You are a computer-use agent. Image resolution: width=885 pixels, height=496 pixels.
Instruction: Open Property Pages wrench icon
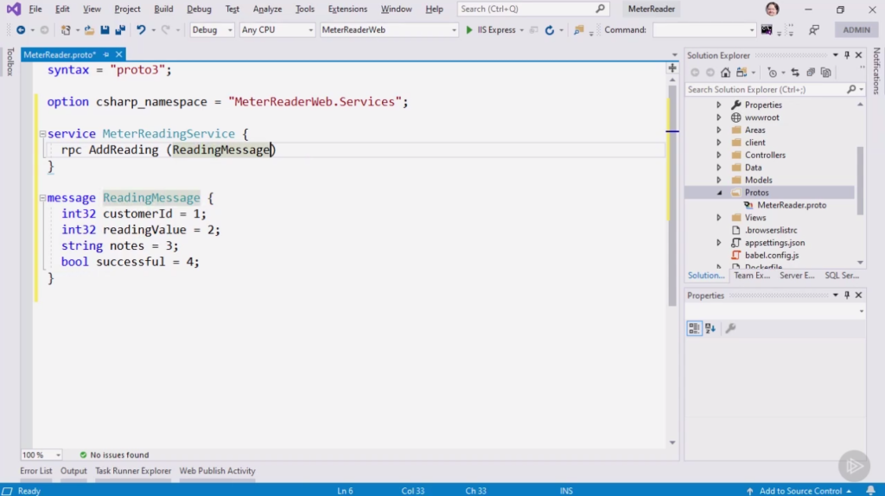730,328
